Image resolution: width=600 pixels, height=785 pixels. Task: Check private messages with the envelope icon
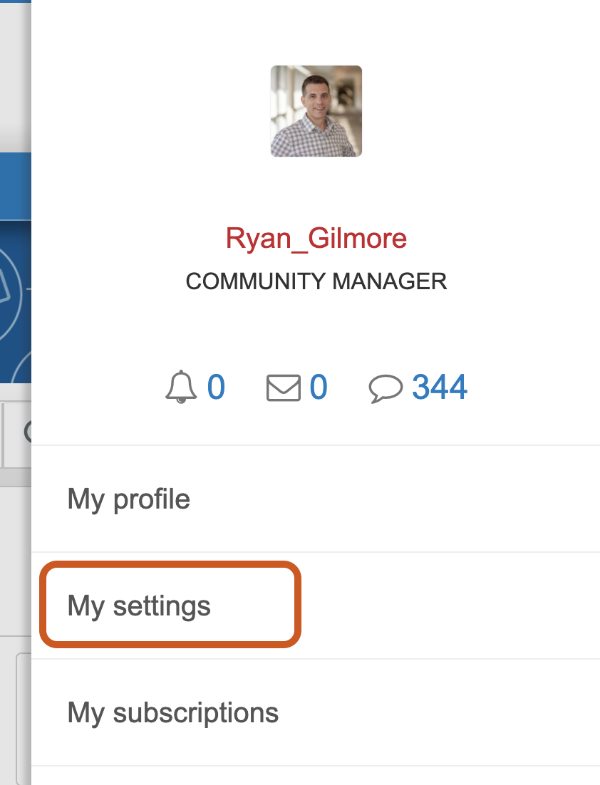pyautogui.click(x=282, y=387)
